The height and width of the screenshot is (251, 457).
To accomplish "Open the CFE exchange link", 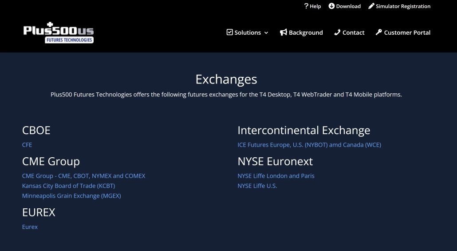I will click(x=27, y=145).
